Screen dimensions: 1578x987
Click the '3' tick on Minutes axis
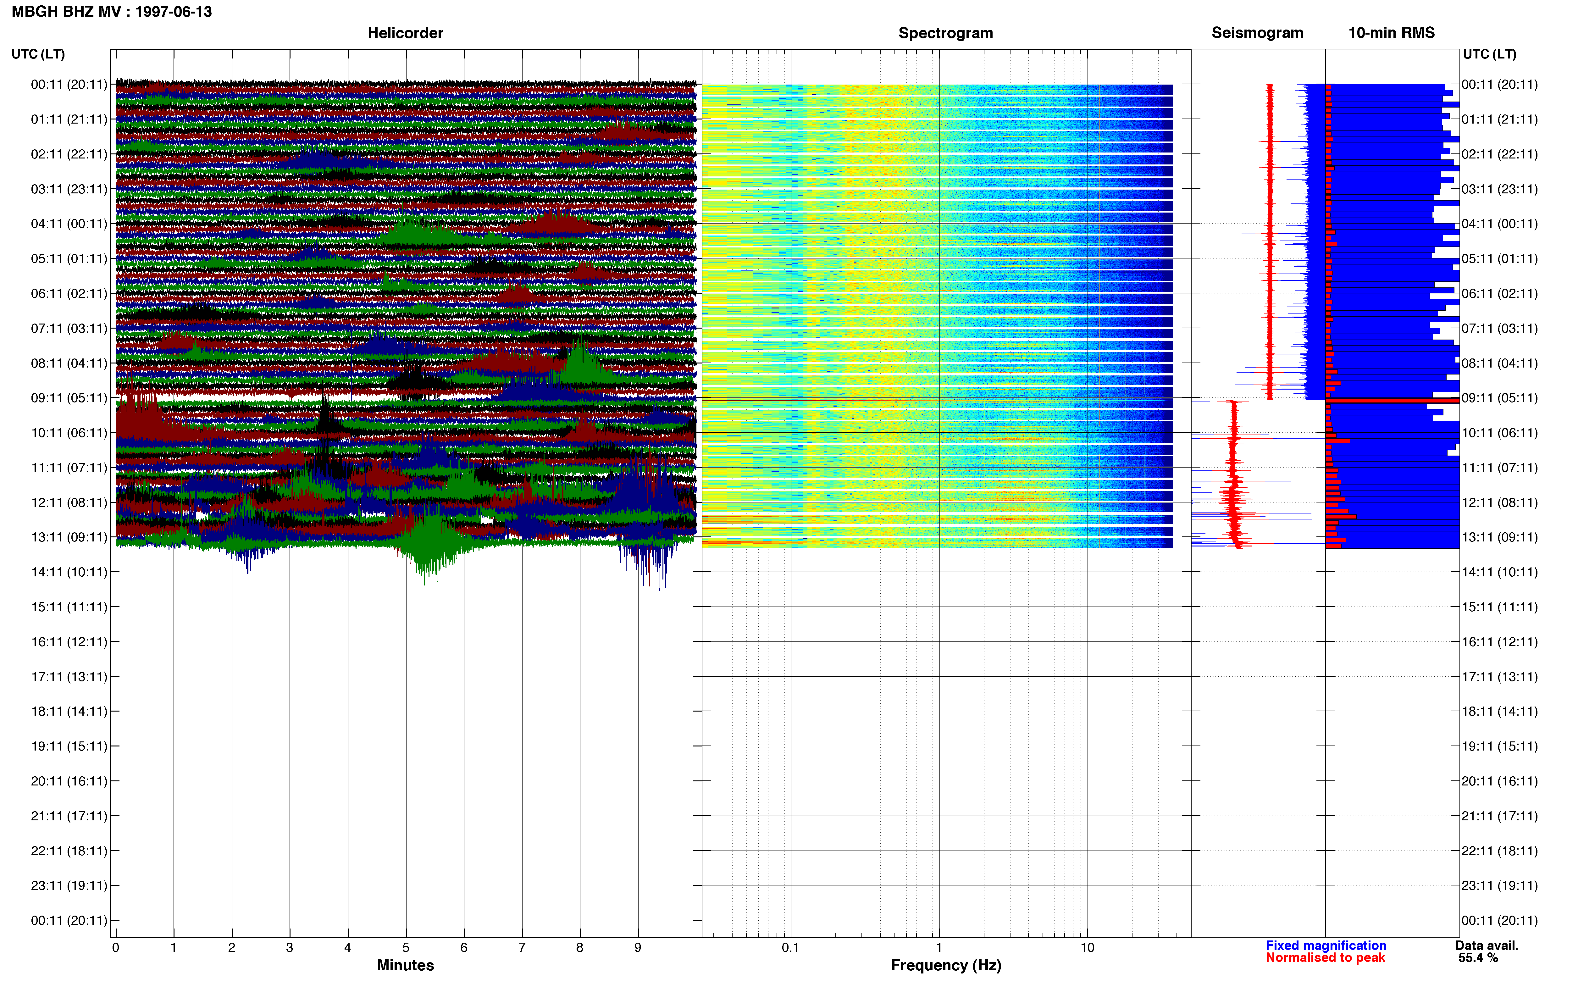[290, 948]
